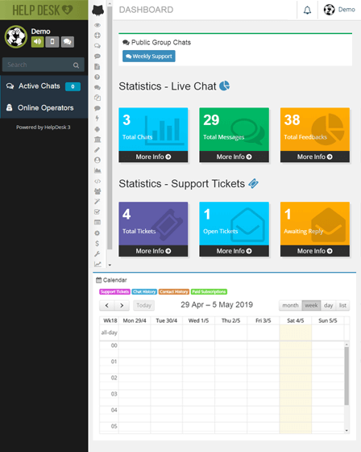Image resolution: width=361 pixels, height=452 pixels.
Task: Click the Mon 29/4 column header
Action: tap(135, 320)
